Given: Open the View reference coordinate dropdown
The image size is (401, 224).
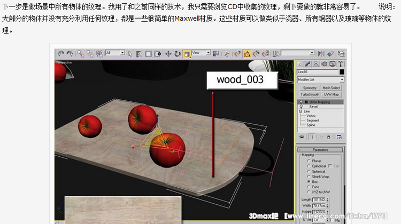Looking at the screenshot, I should coord(201,53).
